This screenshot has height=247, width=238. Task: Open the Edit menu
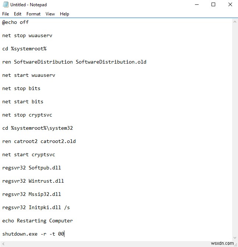[18, 14]
